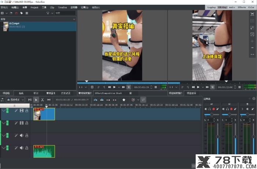Click the favorite effects star icon

pyautogui.click(x=124, y=100)
